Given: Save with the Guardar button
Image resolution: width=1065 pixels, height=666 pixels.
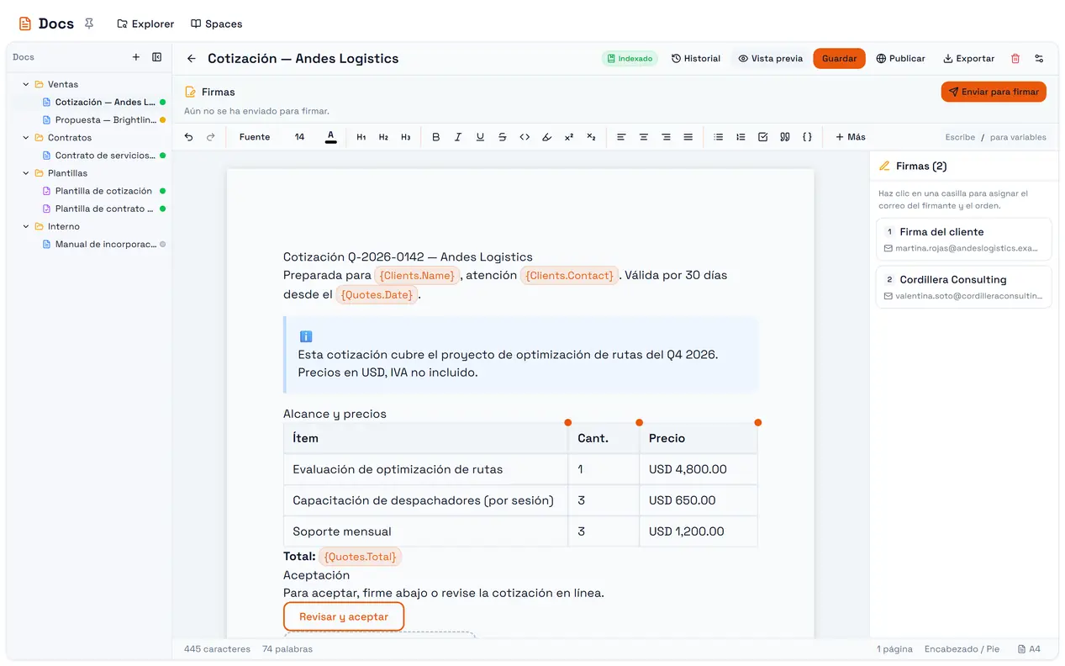Looking at the screenshot, I should click(x=839, y=59).
